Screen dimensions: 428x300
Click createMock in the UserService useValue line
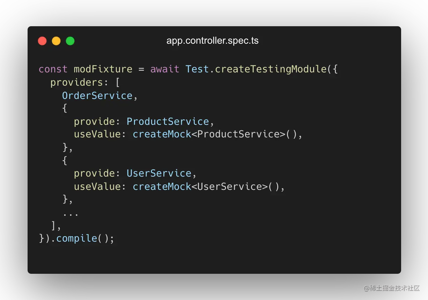click(x=162, y=186)
